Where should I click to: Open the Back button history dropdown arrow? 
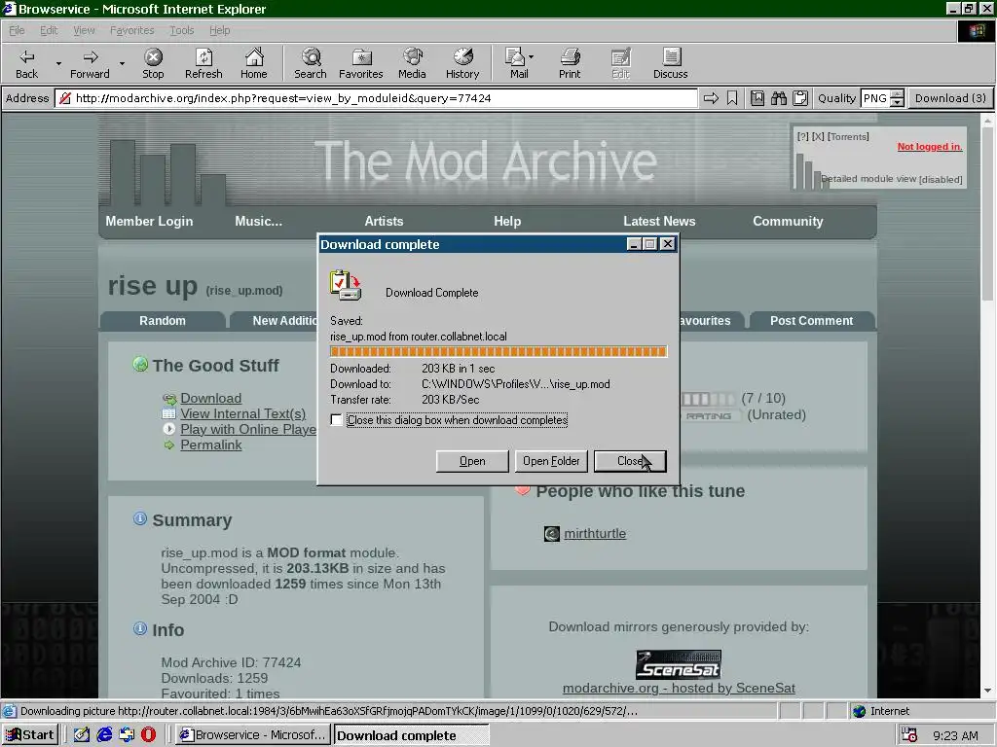(x=58, y=63)
